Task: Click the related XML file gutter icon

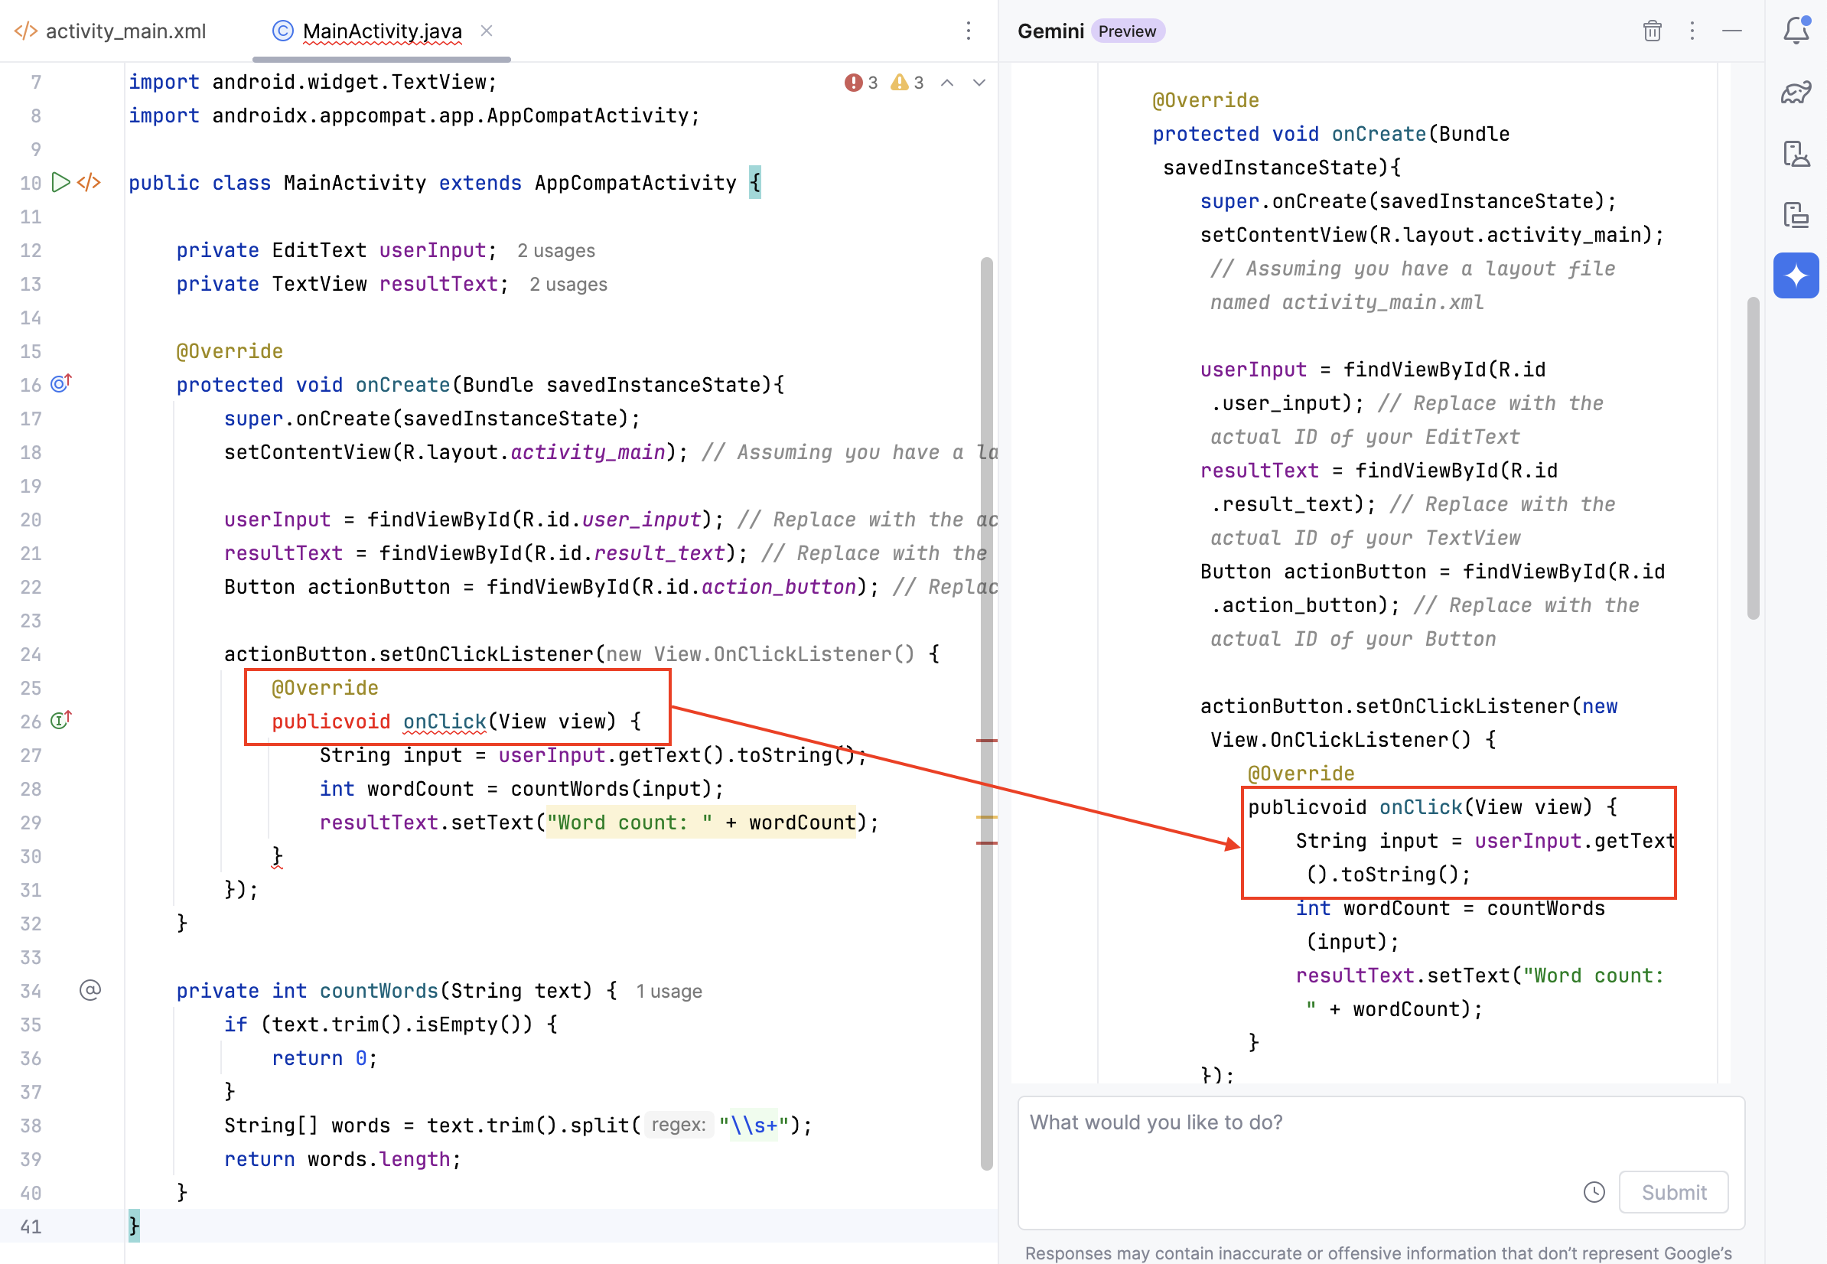Action: point(89,182)
